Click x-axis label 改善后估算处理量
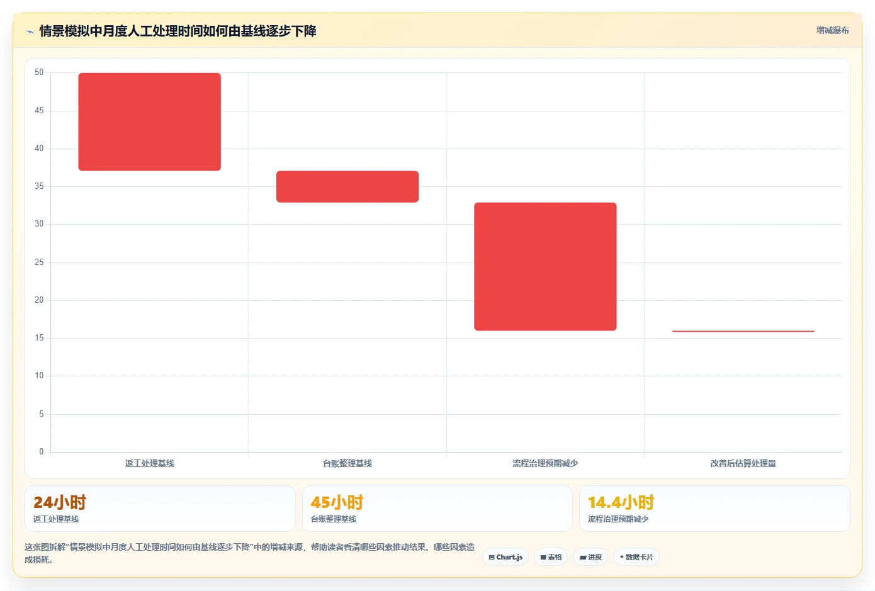Screen dimensions: 875x591 point(743,463)
